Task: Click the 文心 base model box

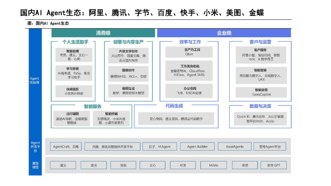Action: 152,165
